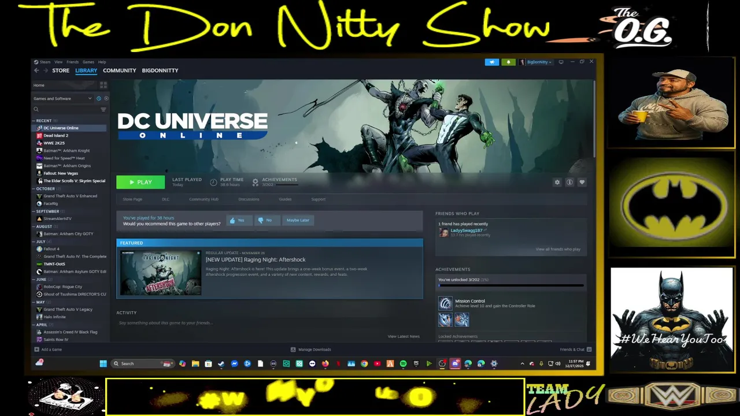Open the Games menu
740x416 pixels.
point(88,62)
